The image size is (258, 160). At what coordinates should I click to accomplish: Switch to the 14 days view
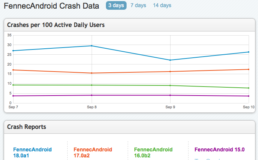[162, 6]
